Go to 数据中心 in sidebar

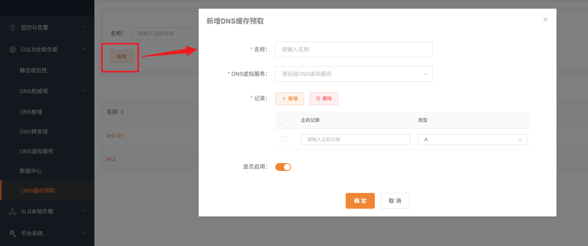coord(31,171)
